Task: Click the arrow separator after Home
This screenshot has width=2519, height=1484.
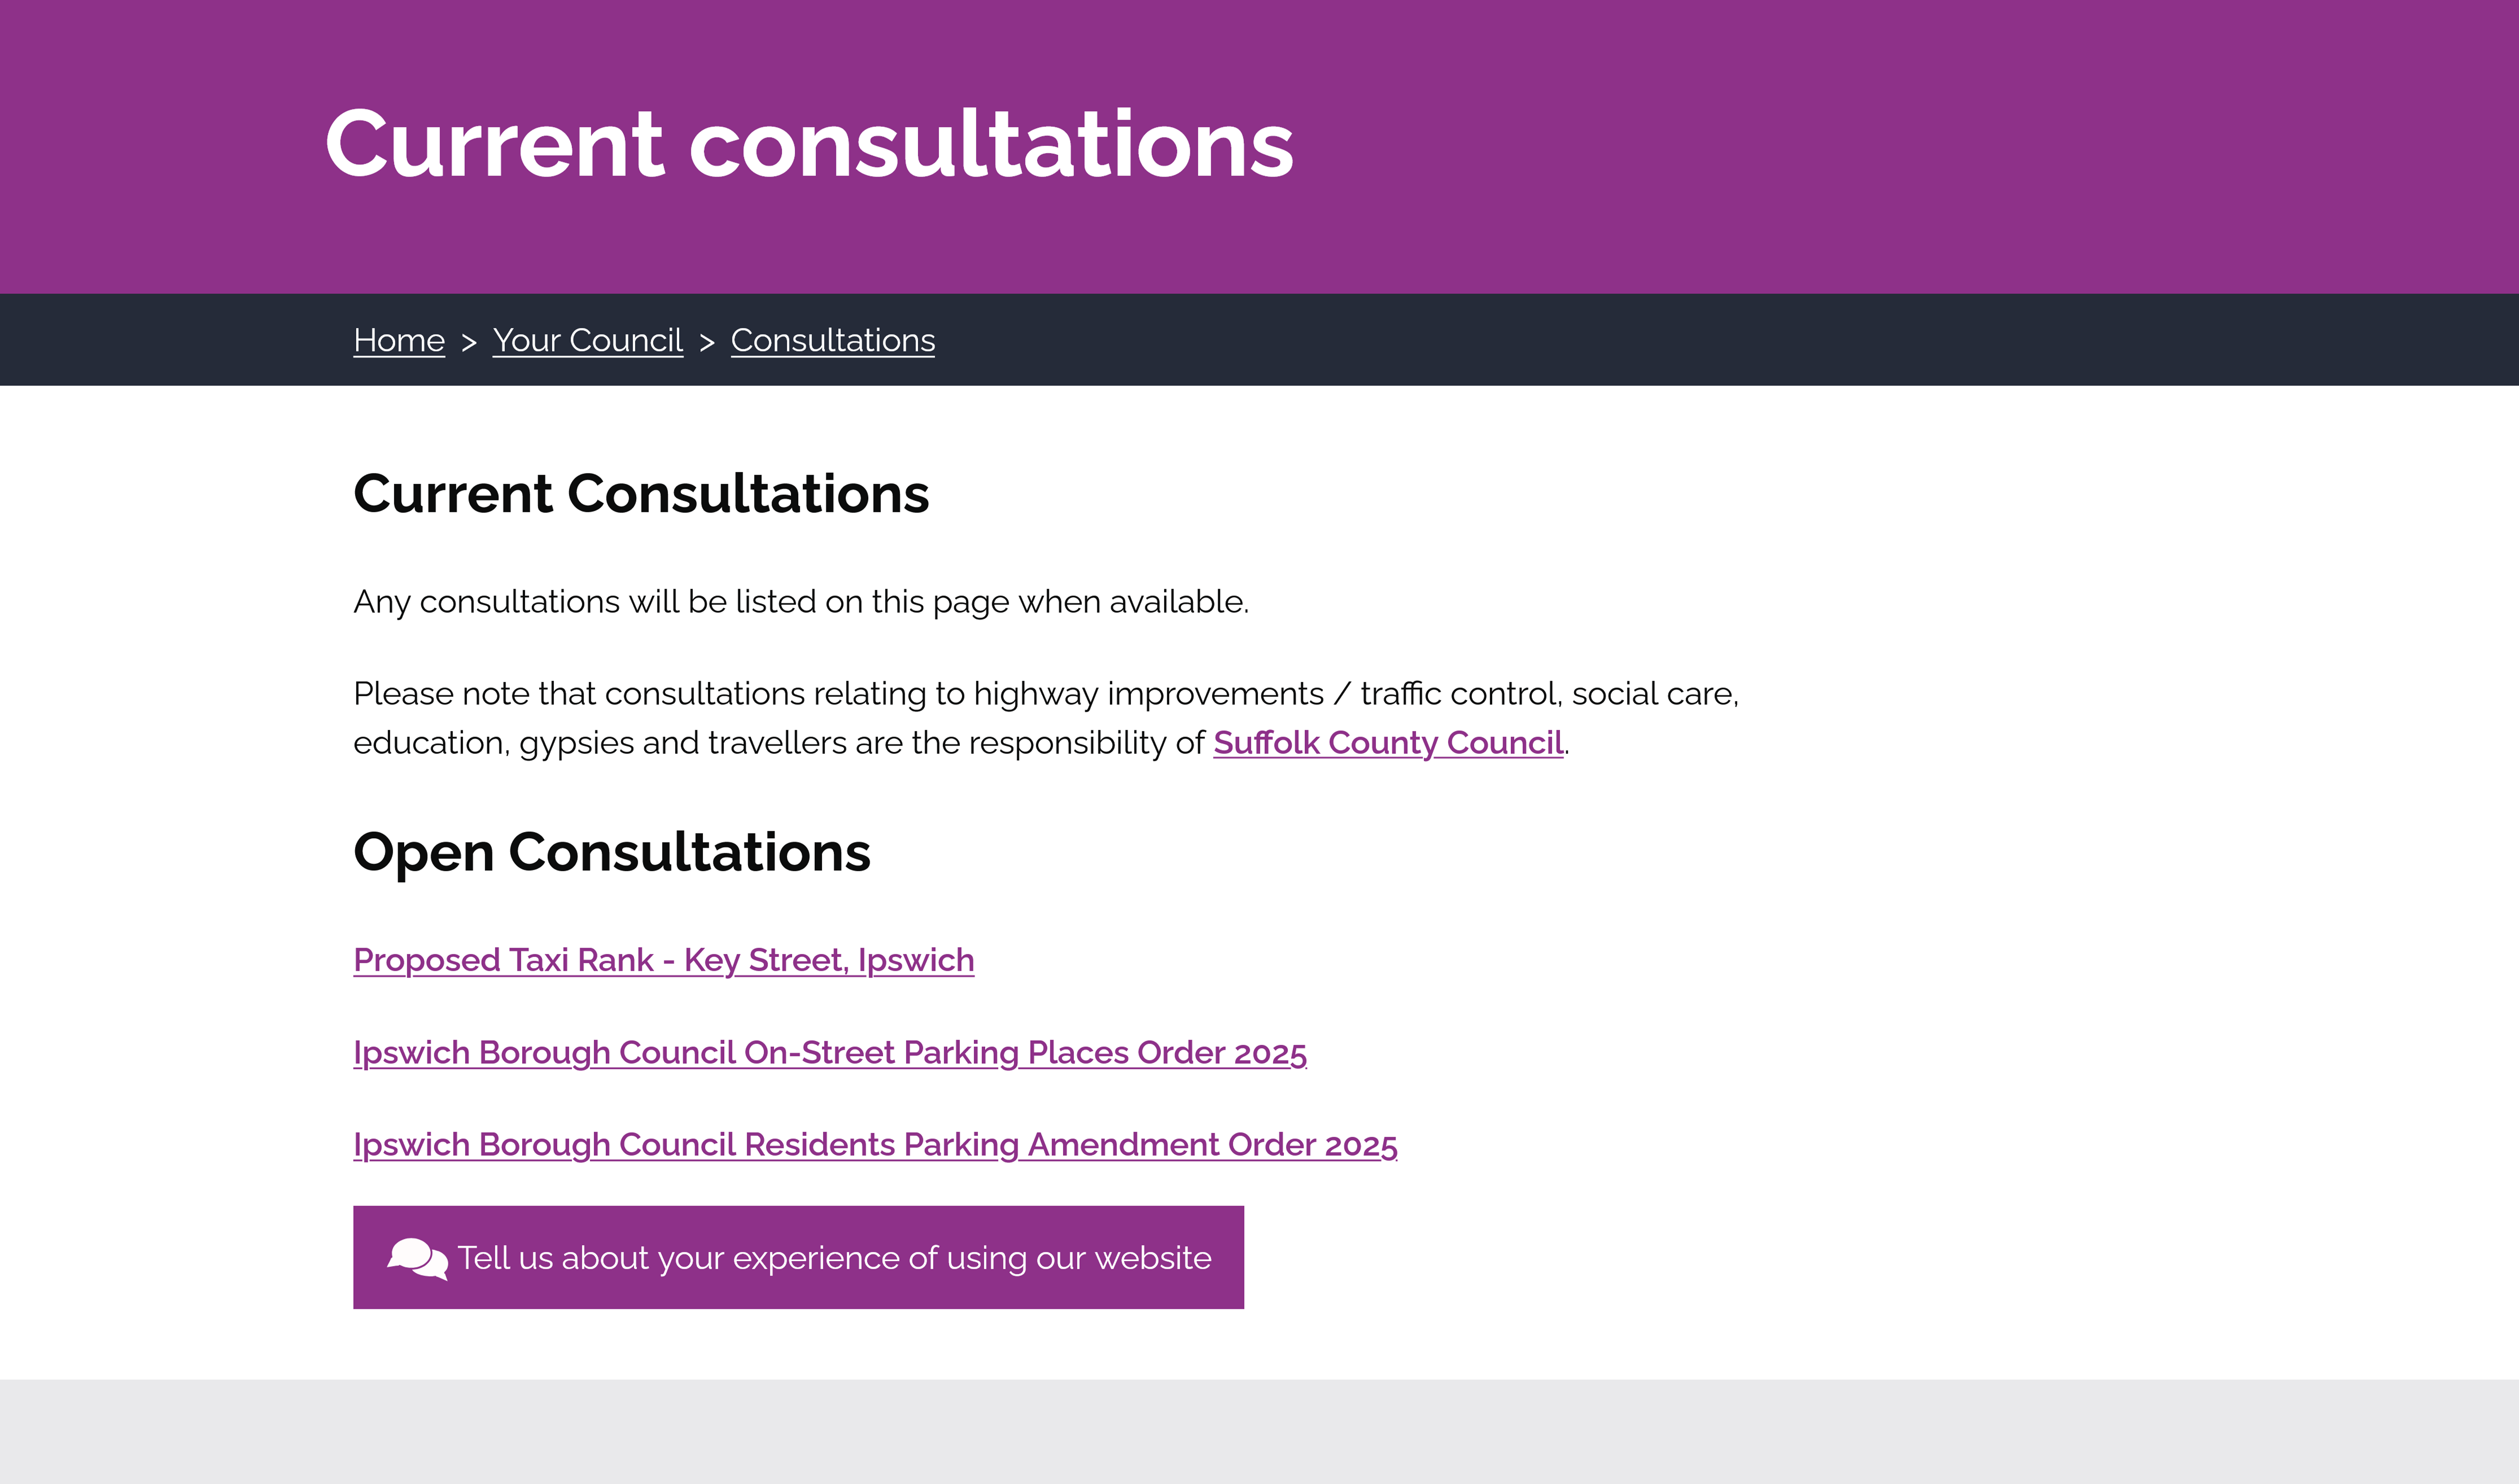Action: click(x=469, y=342)
